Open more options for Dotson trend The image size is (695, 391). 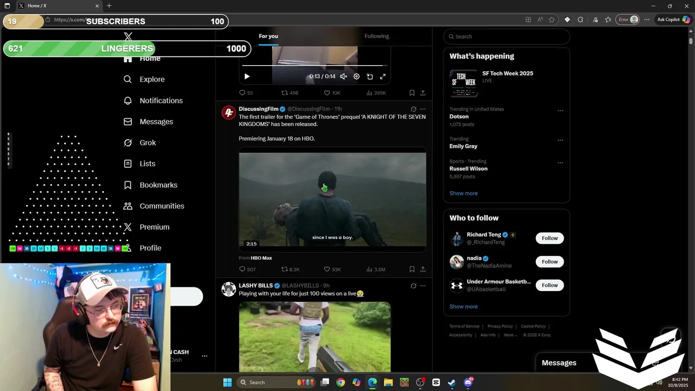coord(560,110)
